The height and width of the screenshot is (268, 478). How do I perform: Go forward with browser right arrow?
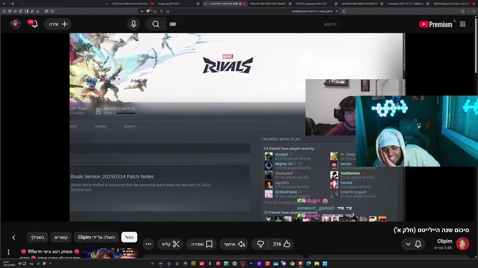pos(474,11)
